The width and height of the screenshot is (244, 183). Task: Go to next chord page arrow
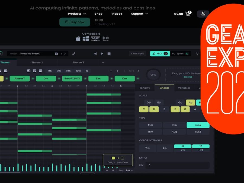click(x=138, y=71)
